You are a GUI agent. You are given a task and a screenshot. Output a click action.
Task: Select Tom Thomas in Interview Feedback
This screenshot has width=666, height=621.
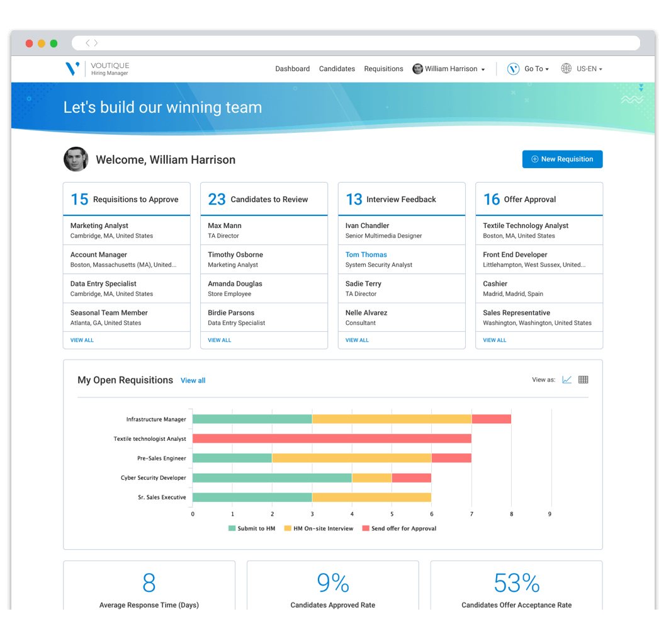coord(366,254)
